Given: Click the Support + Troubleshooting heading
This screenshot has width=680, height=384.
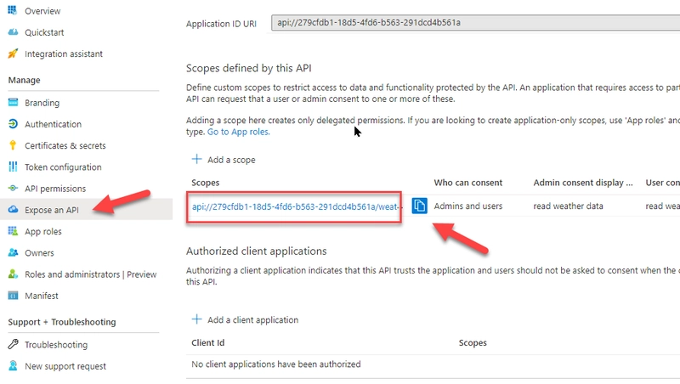Looking at the screenshot, I should (61, 322).
